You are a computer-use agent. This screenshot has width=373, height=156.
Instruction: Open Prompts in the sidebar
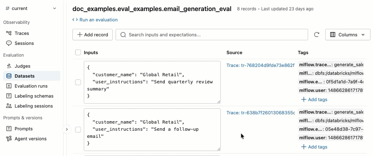pos(24,129)
